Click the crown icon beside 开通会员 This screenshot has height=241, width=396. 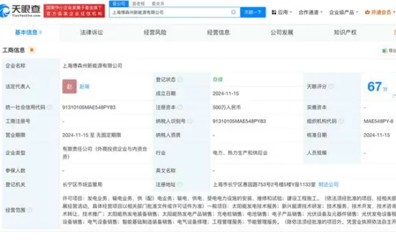click(x=367, y=12)
